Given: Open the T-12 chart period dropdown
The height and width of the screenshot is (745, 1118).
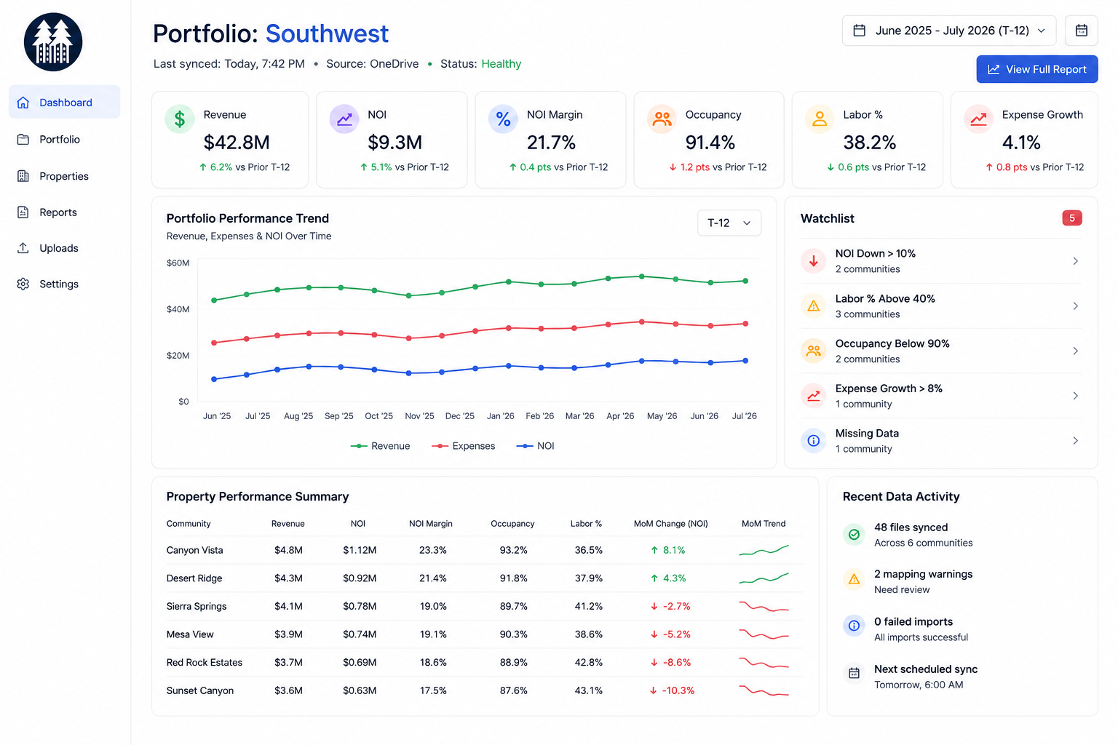Looking at the screenshot, I should coord(729,223).
